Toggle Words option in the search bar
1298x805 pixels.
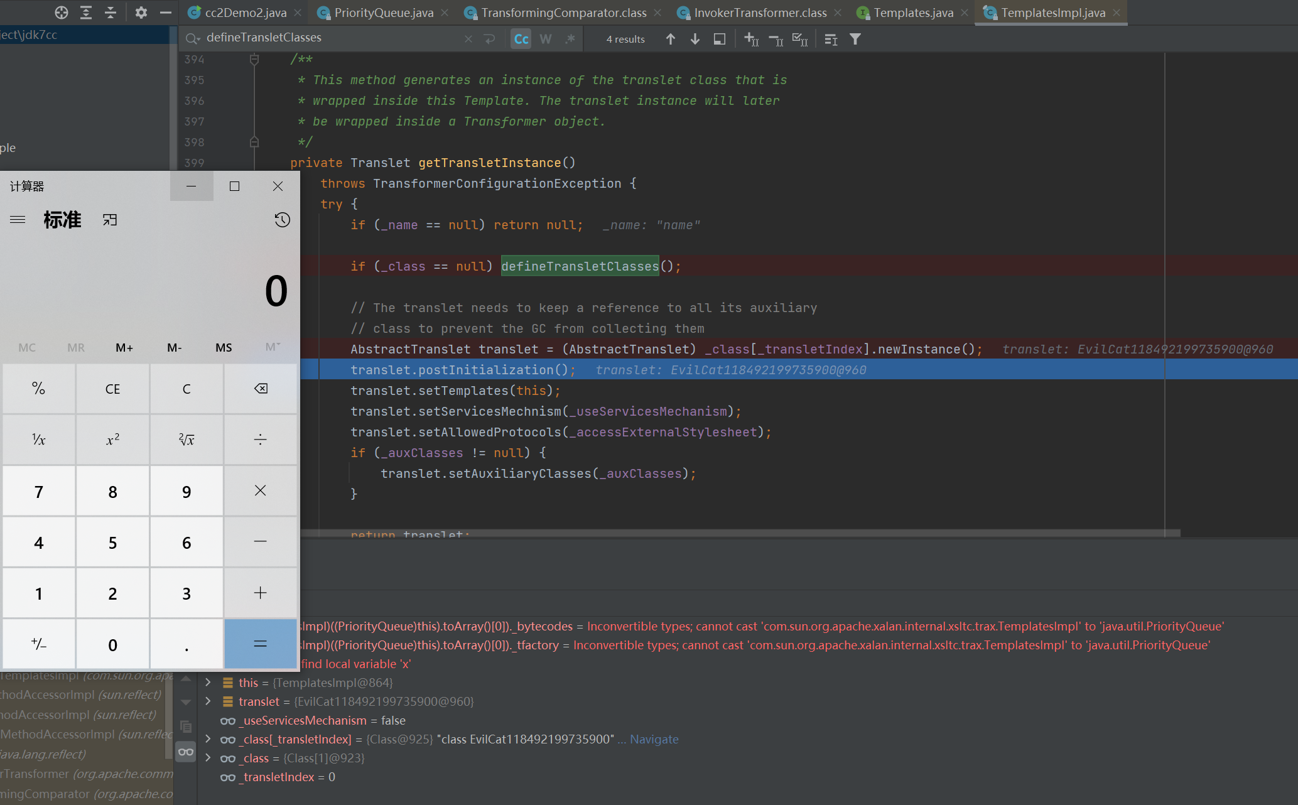(545, 39)
